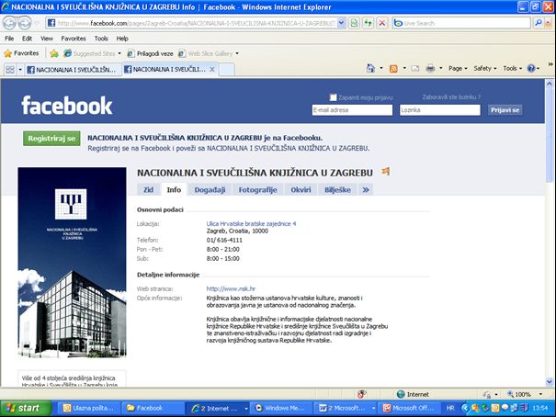Click the Home icon in command bar
This screenshot has width=556, height=417.
point(370,68)
